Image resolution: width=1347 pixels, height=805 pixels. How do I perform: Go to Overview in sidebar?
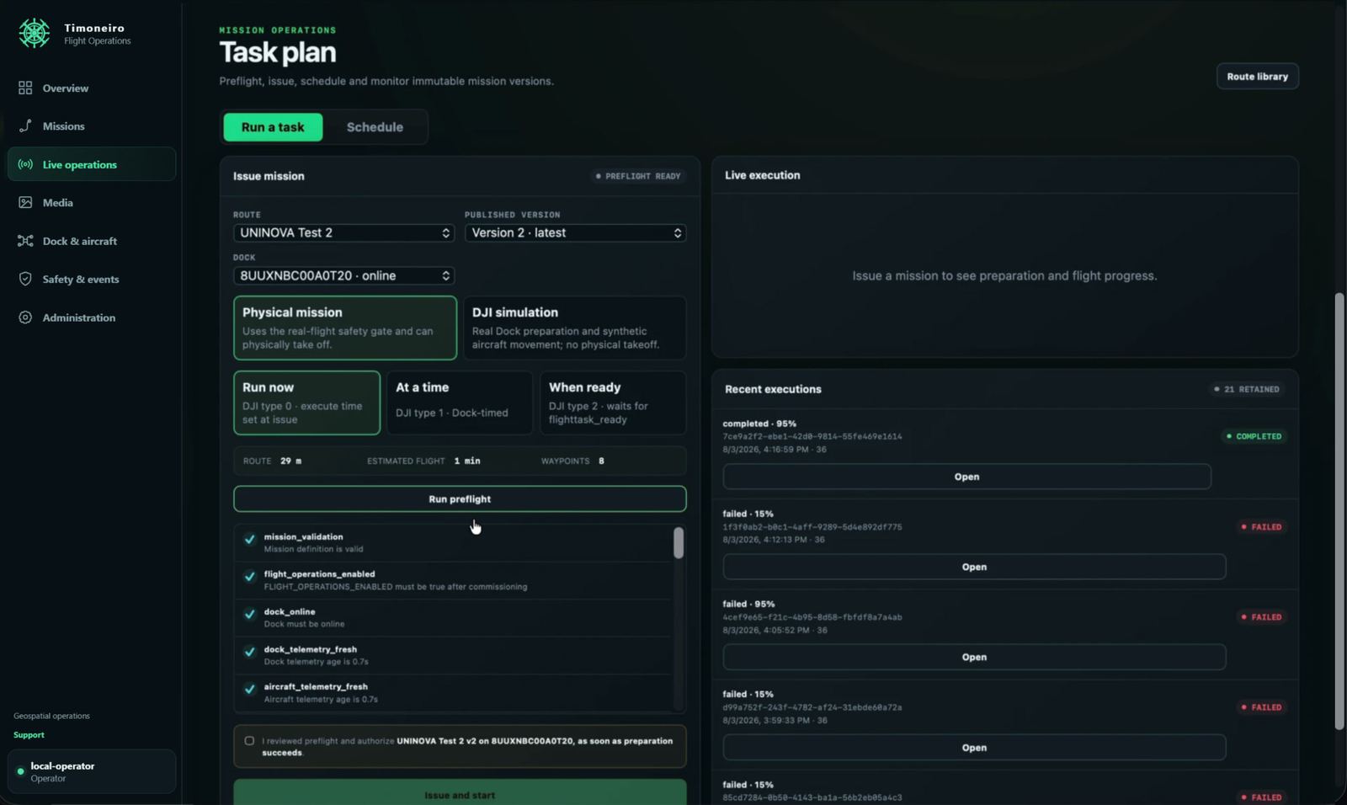[x=92, y=88]
